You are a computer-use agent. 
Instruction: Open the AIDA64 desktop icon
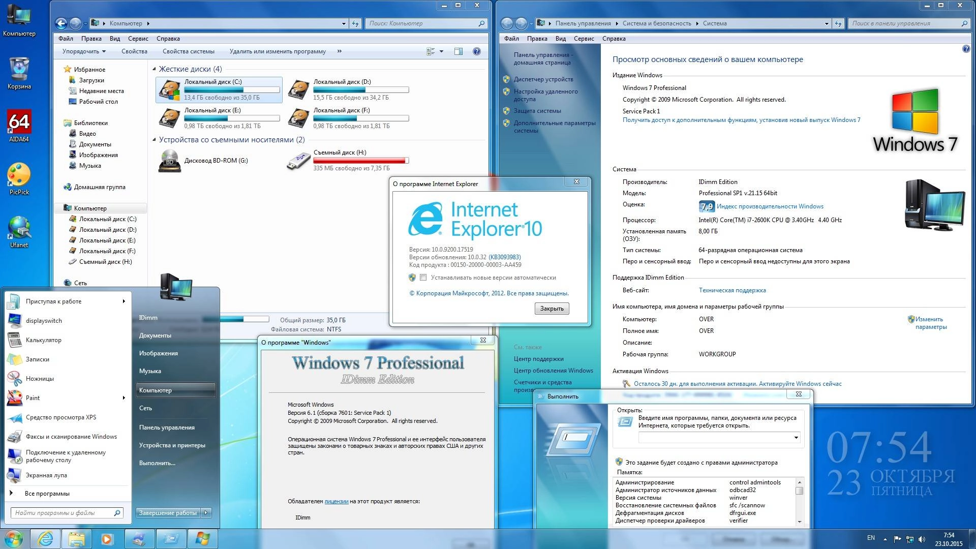click(19, 126)
